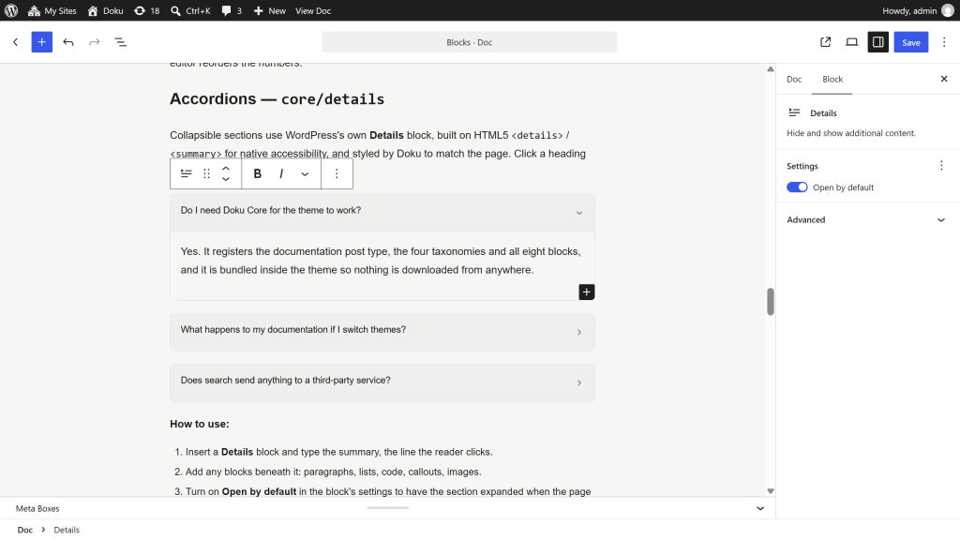
Task: Click the editor scrollbar thumb
Action: click(771, 301)
